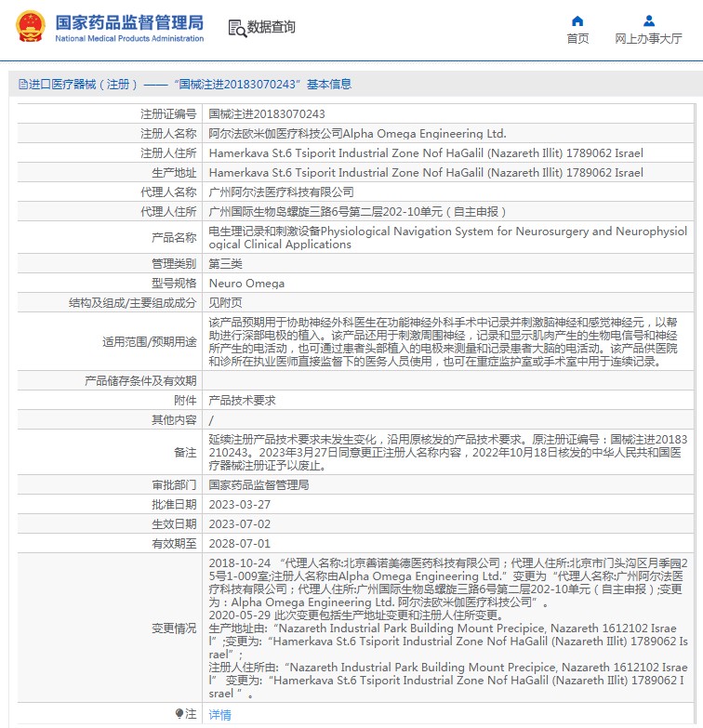Image resolution: width=703 pixels, height=728 pixels.
Task: Click the 生效日期 row label
Action: (x=174, y=523)
